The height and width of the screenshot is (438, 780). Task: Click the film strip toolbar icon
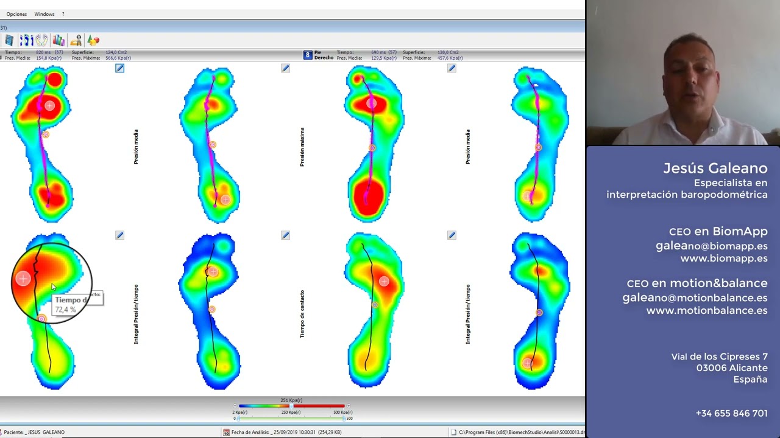point(9,40)
